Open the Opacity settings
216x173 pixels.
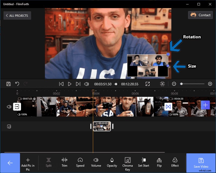pyautogui.click(x=112, y=162)
